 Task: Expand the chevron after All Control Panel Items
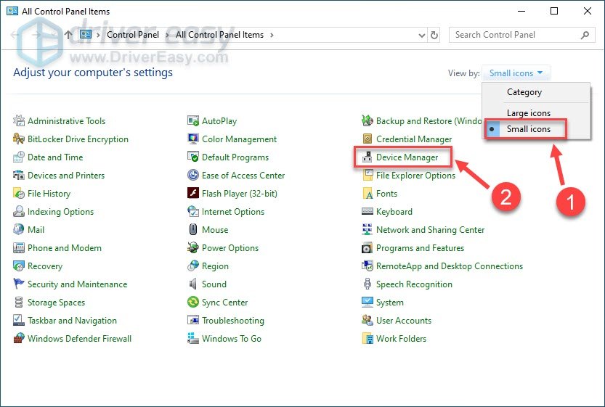(272, 35)
